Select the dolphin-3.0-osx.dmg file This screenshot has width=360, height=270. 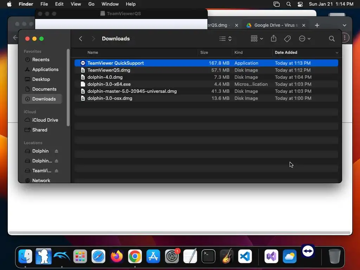pyautogui.click(x=206, y=98)
